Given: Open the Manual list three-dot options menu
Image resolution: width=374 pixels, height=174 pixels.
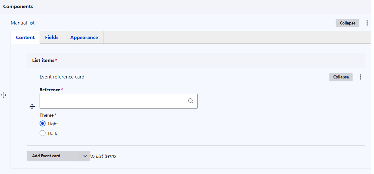Looking at the screenshot, I should (367, 23).
